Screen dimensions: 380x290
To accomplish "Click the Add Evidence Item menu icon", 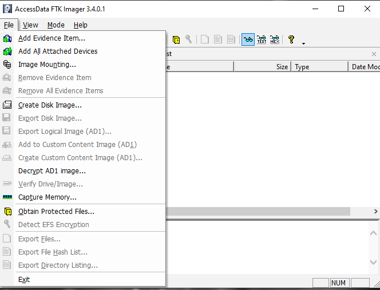I will 7,38.
